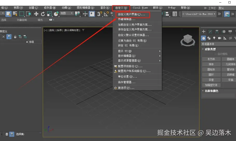
Task: Toggle the Angle Snap icon
Action: (x=106, y=14)
